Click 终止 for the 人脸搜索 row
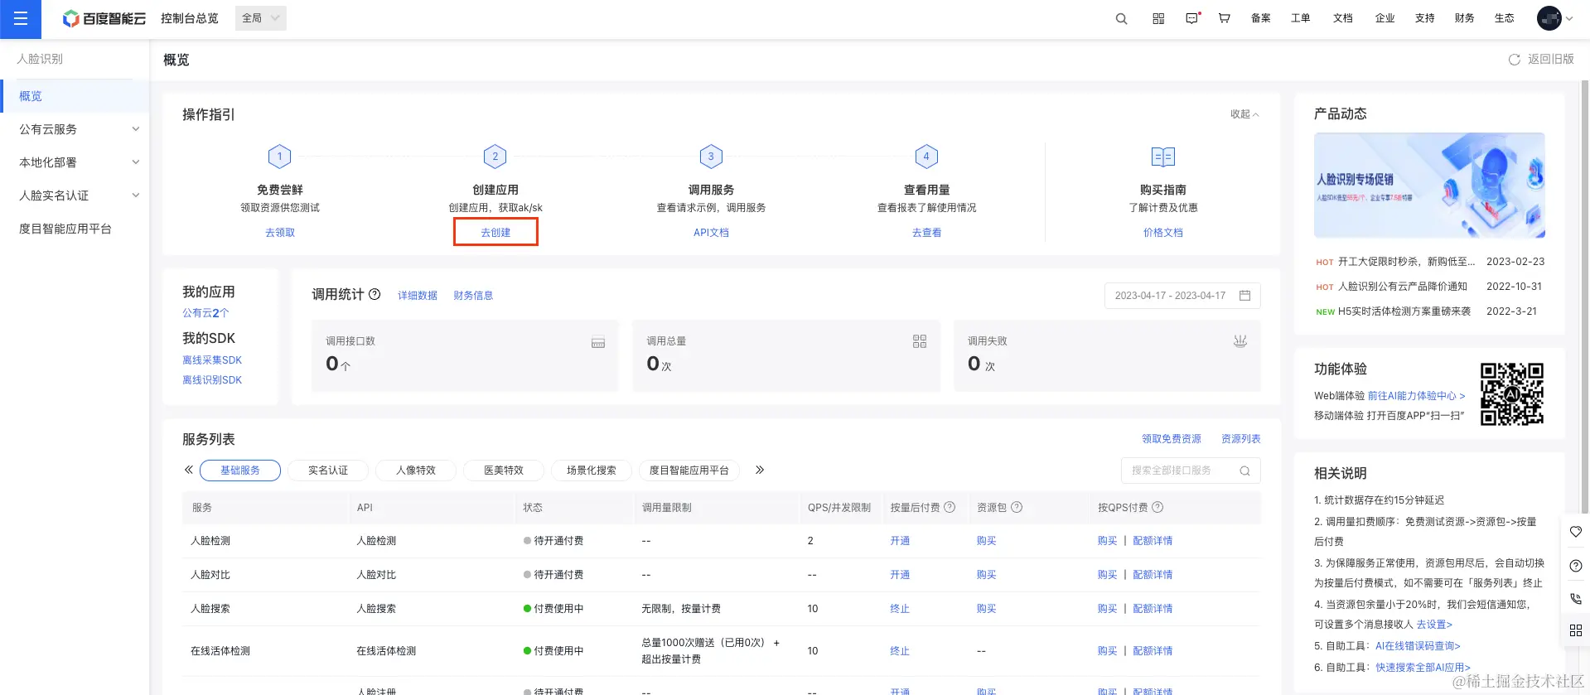Image resolution: width=1590 pixels, height=695 pixels. coord(900,609)
